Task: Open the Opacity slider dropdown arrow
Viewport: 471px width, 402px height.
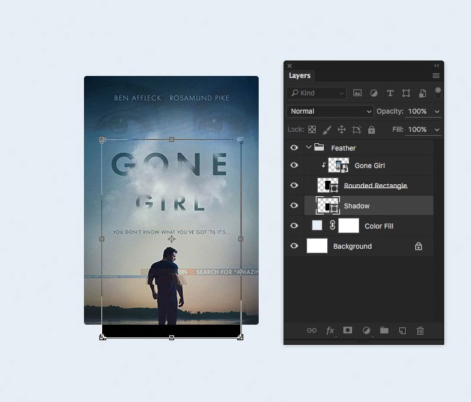Action: click(x=437, y=112)
